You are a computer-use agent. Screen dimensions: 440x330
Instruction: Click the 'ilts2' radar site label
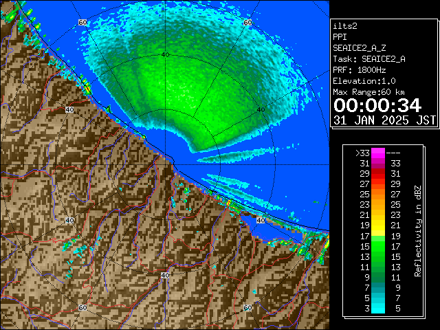pos(345,26)
